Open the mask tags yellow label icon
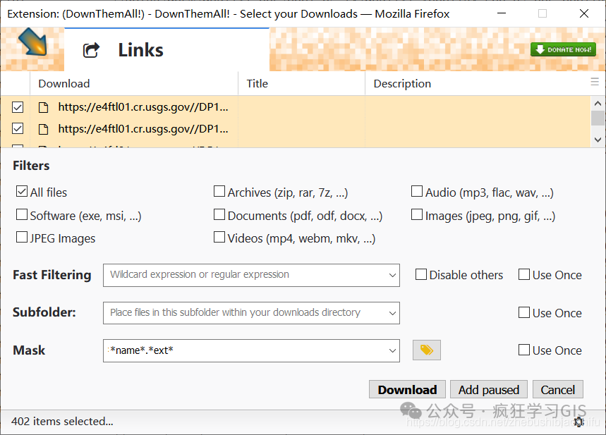 (426, 350)
